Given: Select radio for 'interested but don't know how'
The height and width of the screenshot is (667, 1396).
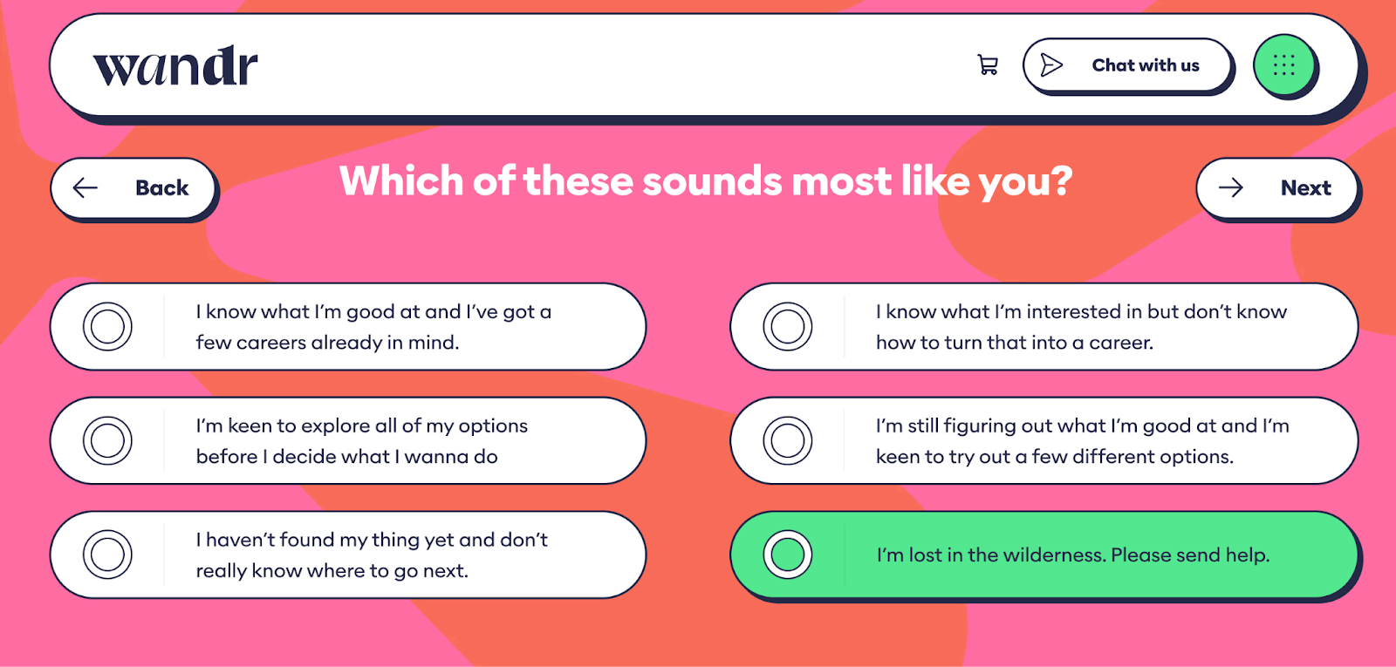Looking at the screenshot, I should 788,327.
